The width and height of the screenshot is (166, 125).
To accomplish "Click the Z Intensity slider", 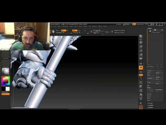I will point(81,33).
